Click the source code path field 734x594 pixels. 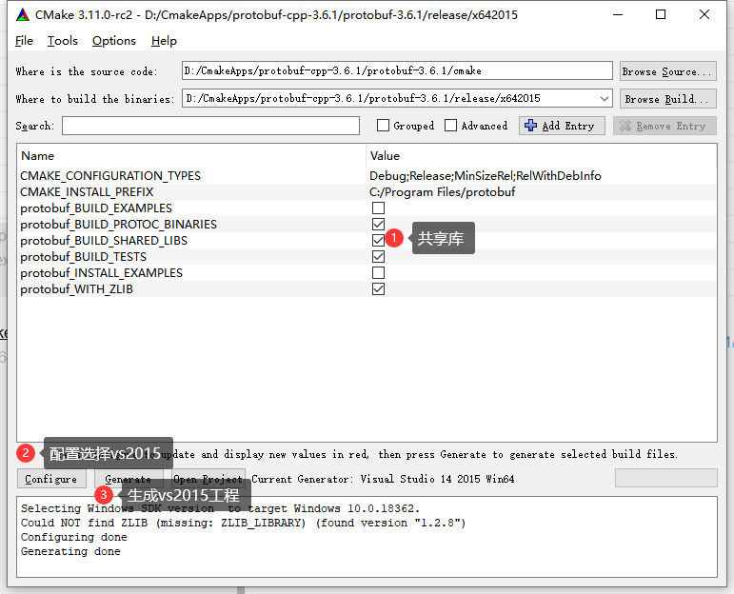coord(397,70)
